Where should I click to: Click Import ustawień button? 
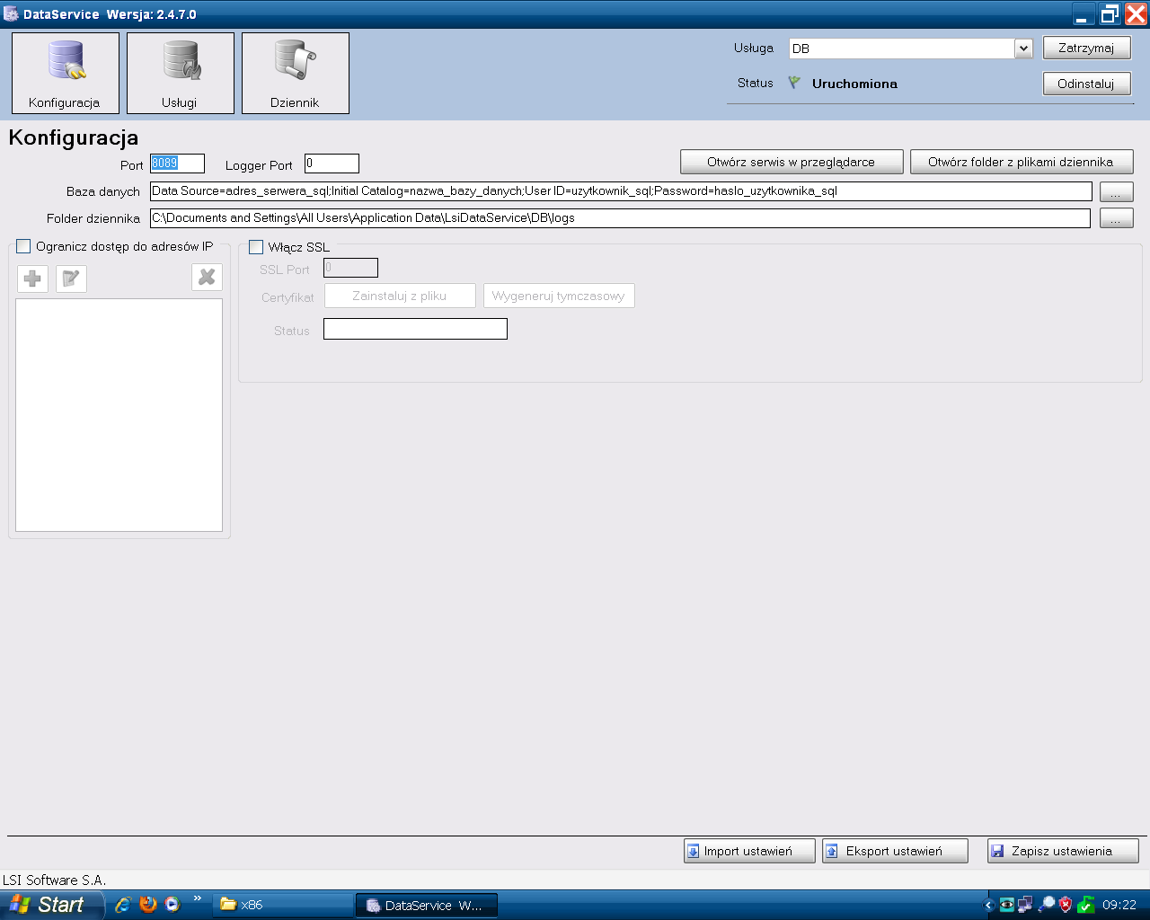(x=749, y=851)
